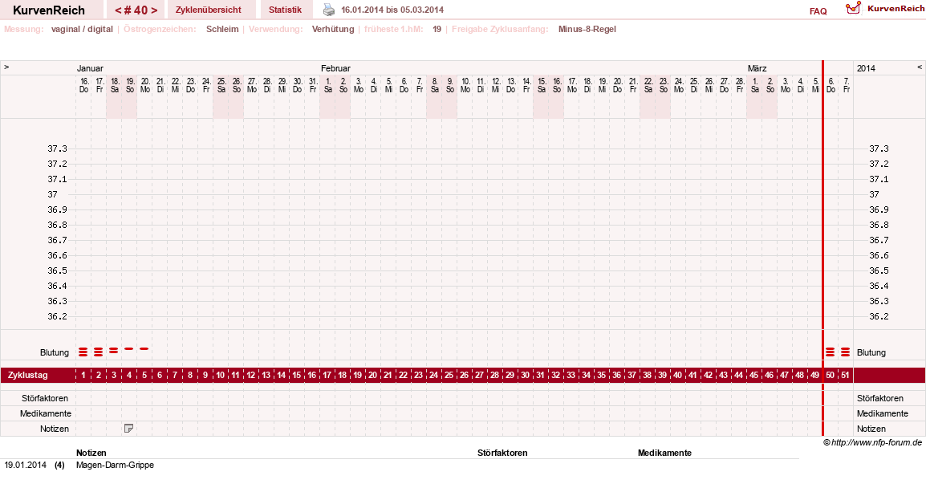Click the measurement value vaginal / digital

[x=82, y=29]
